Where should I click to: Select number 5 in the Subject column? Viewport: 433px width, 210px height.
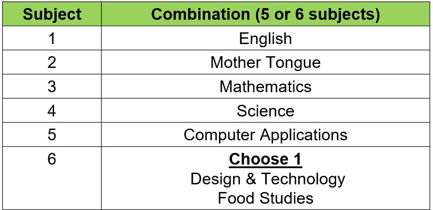pyautogui.click(x=52, y=135)
